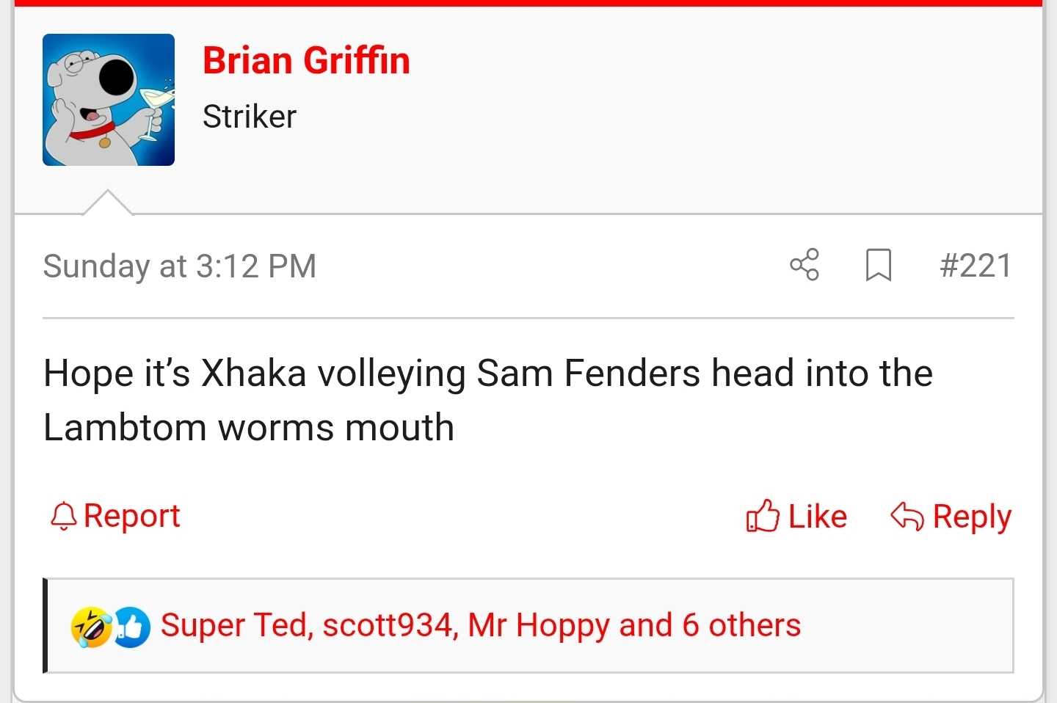This screenshot has height=703, width=1057.
Task: Click the blue thumbs-up reaction icon
Action: pos(132,627)
